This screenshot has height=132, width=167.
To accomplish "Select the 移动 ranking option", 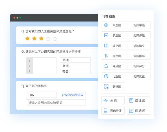I will pyautogui.click(x=75, y=60).
